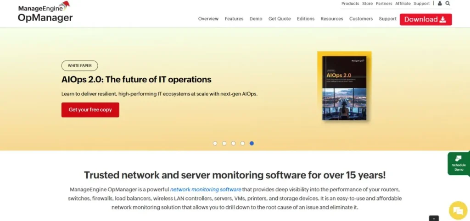Click the Get your free copy button
Screen dimensions: 470x221
pyautogui.click(x=90, y=110)
